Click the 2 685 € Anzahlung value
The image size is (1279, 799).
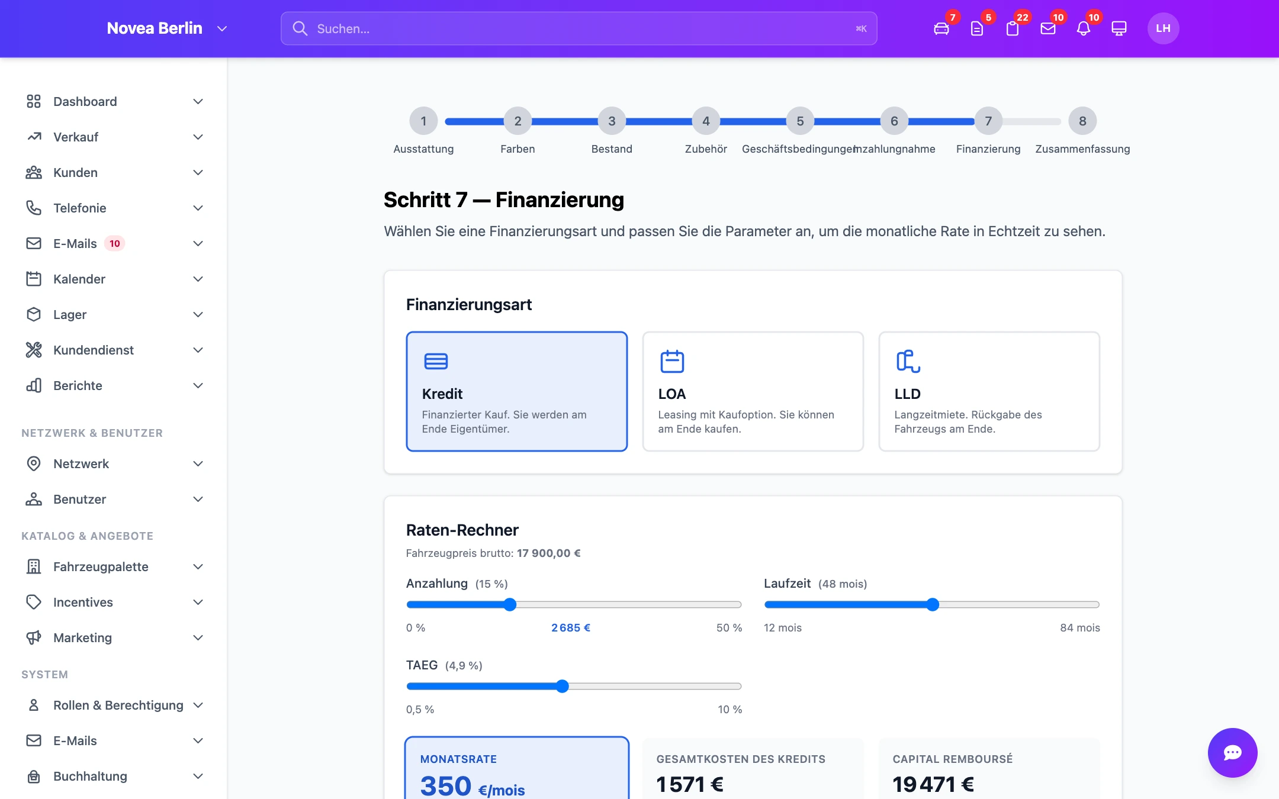click(571, 627)
